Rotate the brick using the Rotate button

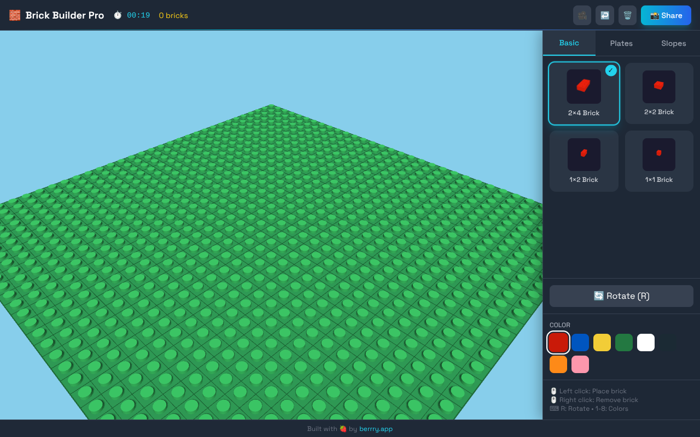click(621, 296)
